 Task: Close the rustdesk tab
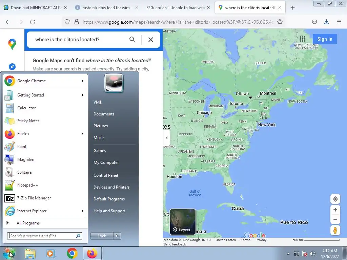click(137, 7)
